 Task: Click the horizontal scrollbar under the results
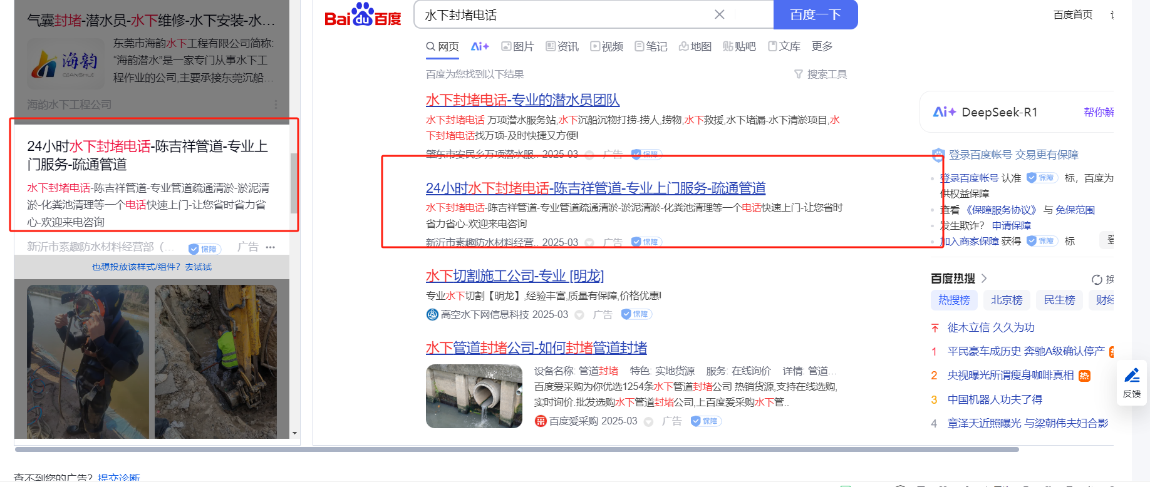pyautogui.click(x=517, y=449)
